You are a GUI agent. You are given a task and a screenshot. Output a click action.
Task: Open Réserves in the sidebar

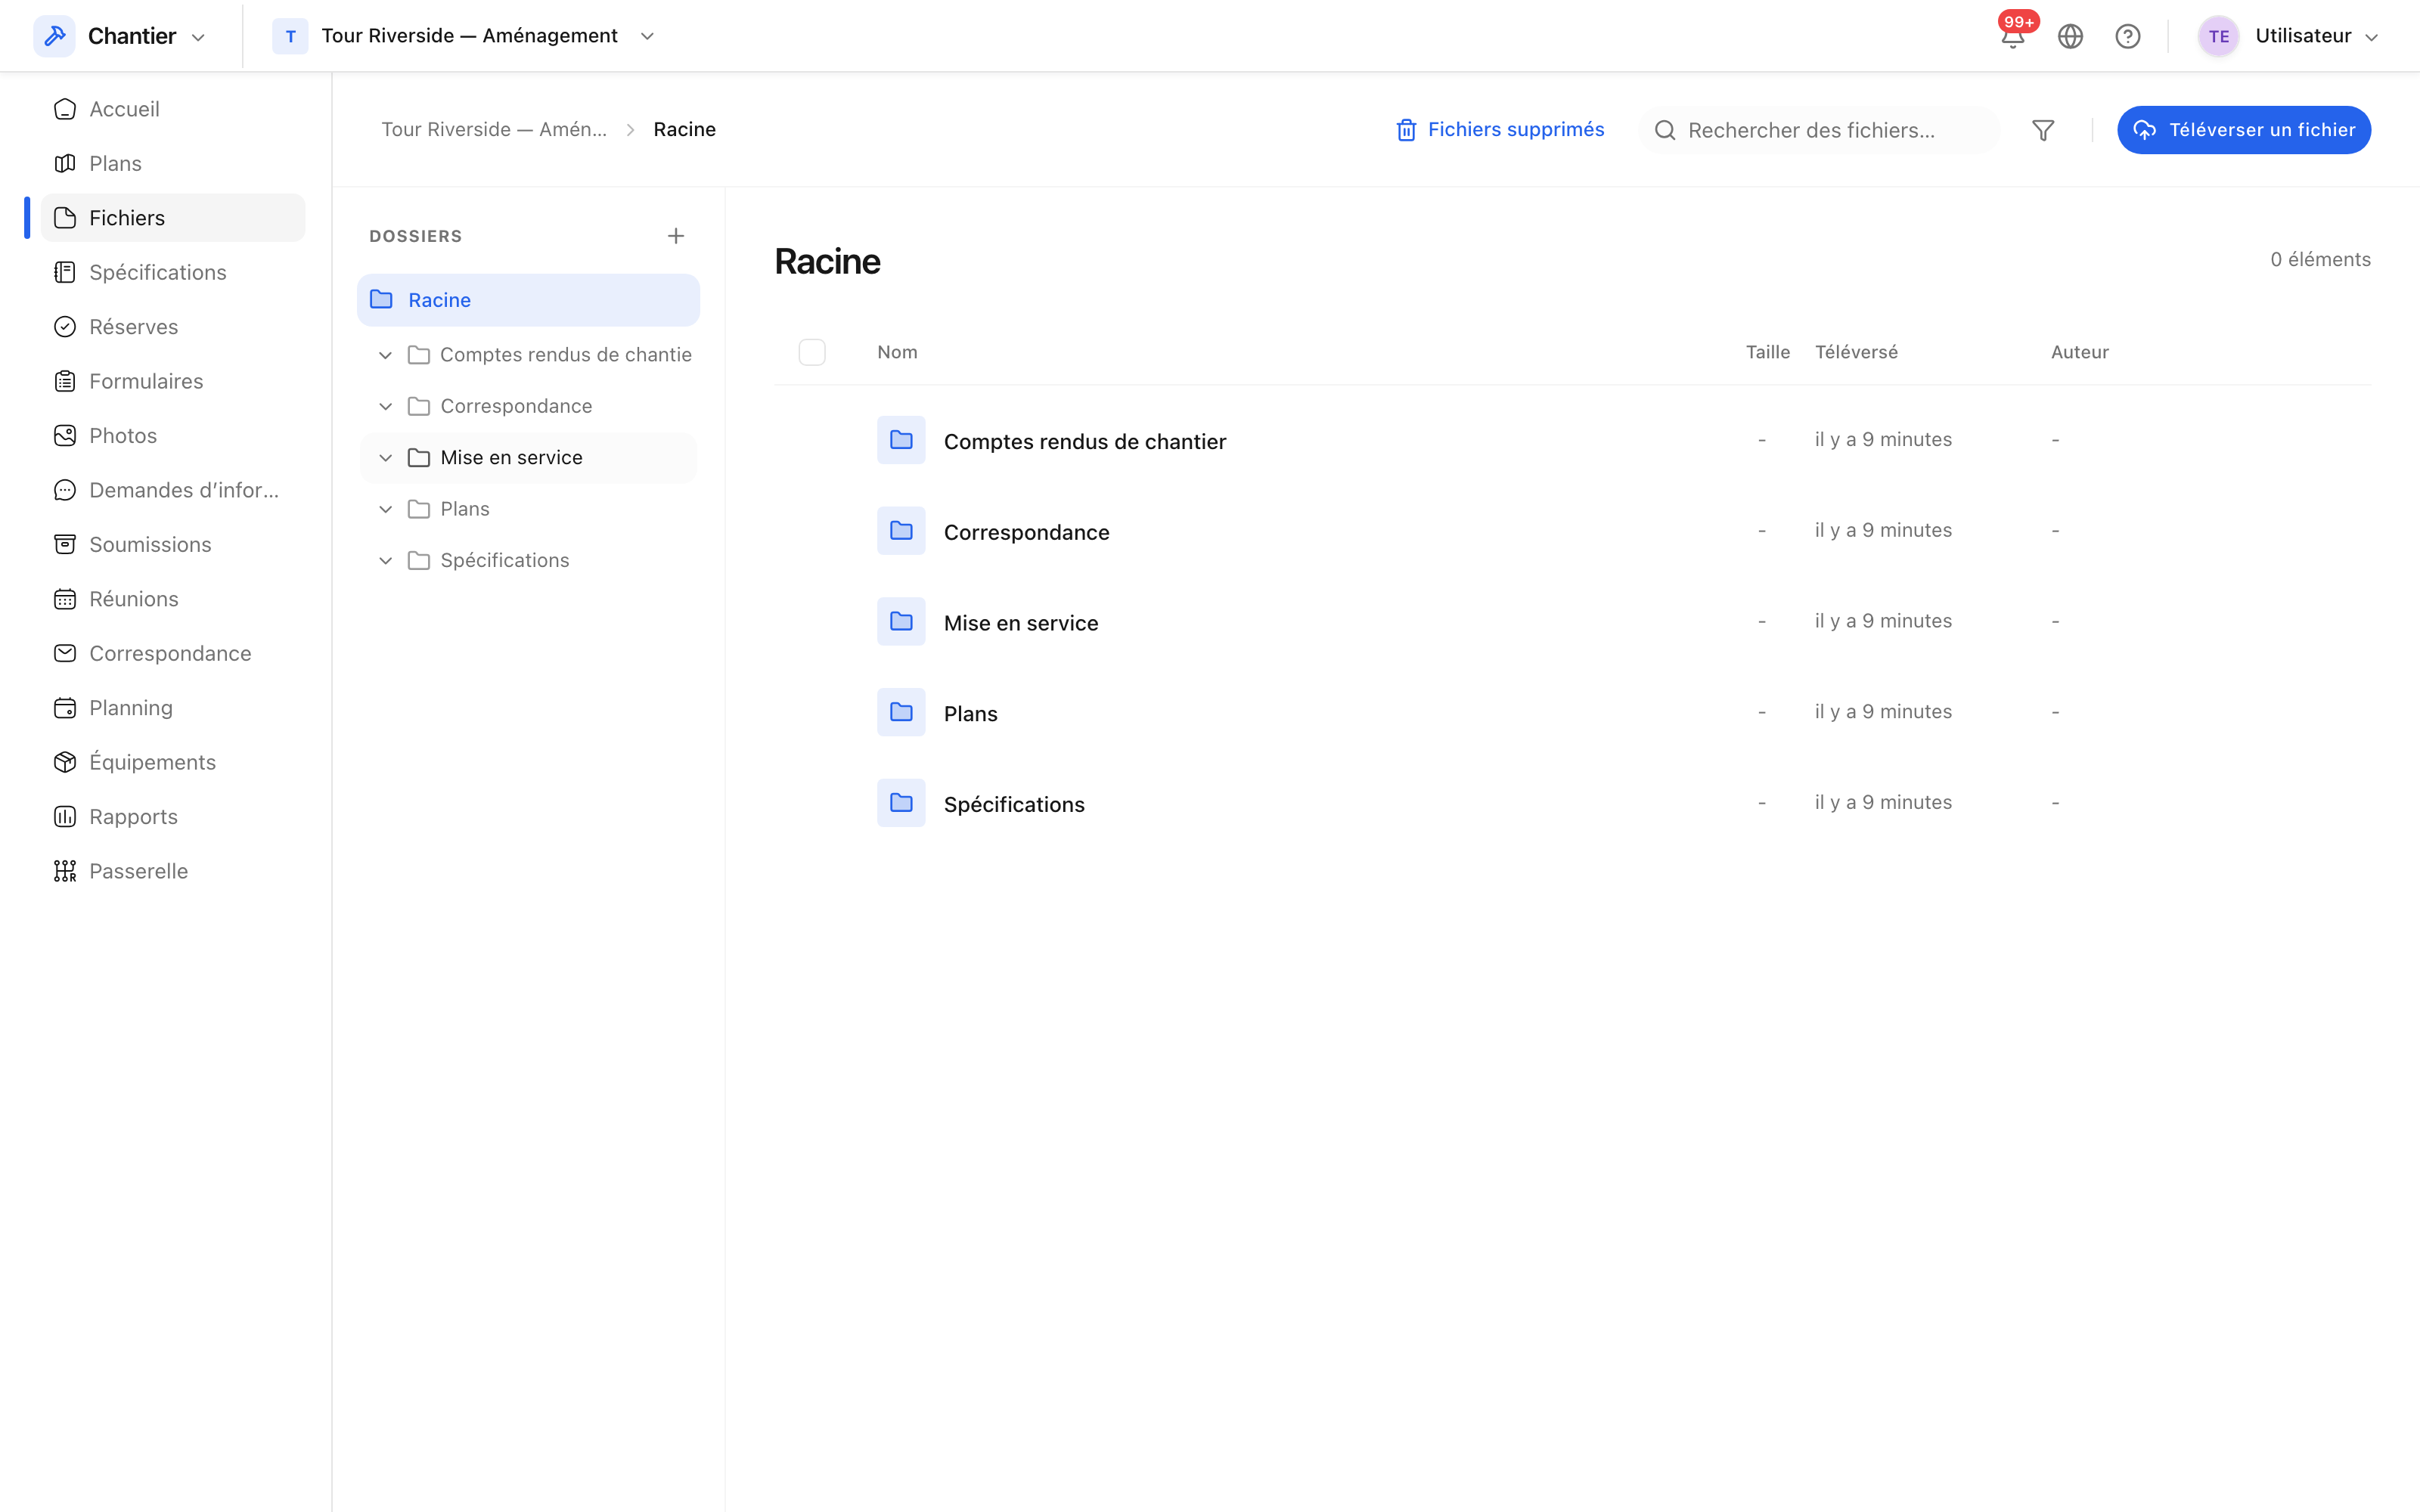pyautogui.click(x=172, y=327)
